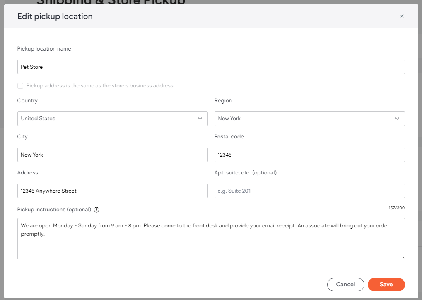Open the Country dropdown showing United States
Viewport: 422px width, 300px height.
click(112, 119)
